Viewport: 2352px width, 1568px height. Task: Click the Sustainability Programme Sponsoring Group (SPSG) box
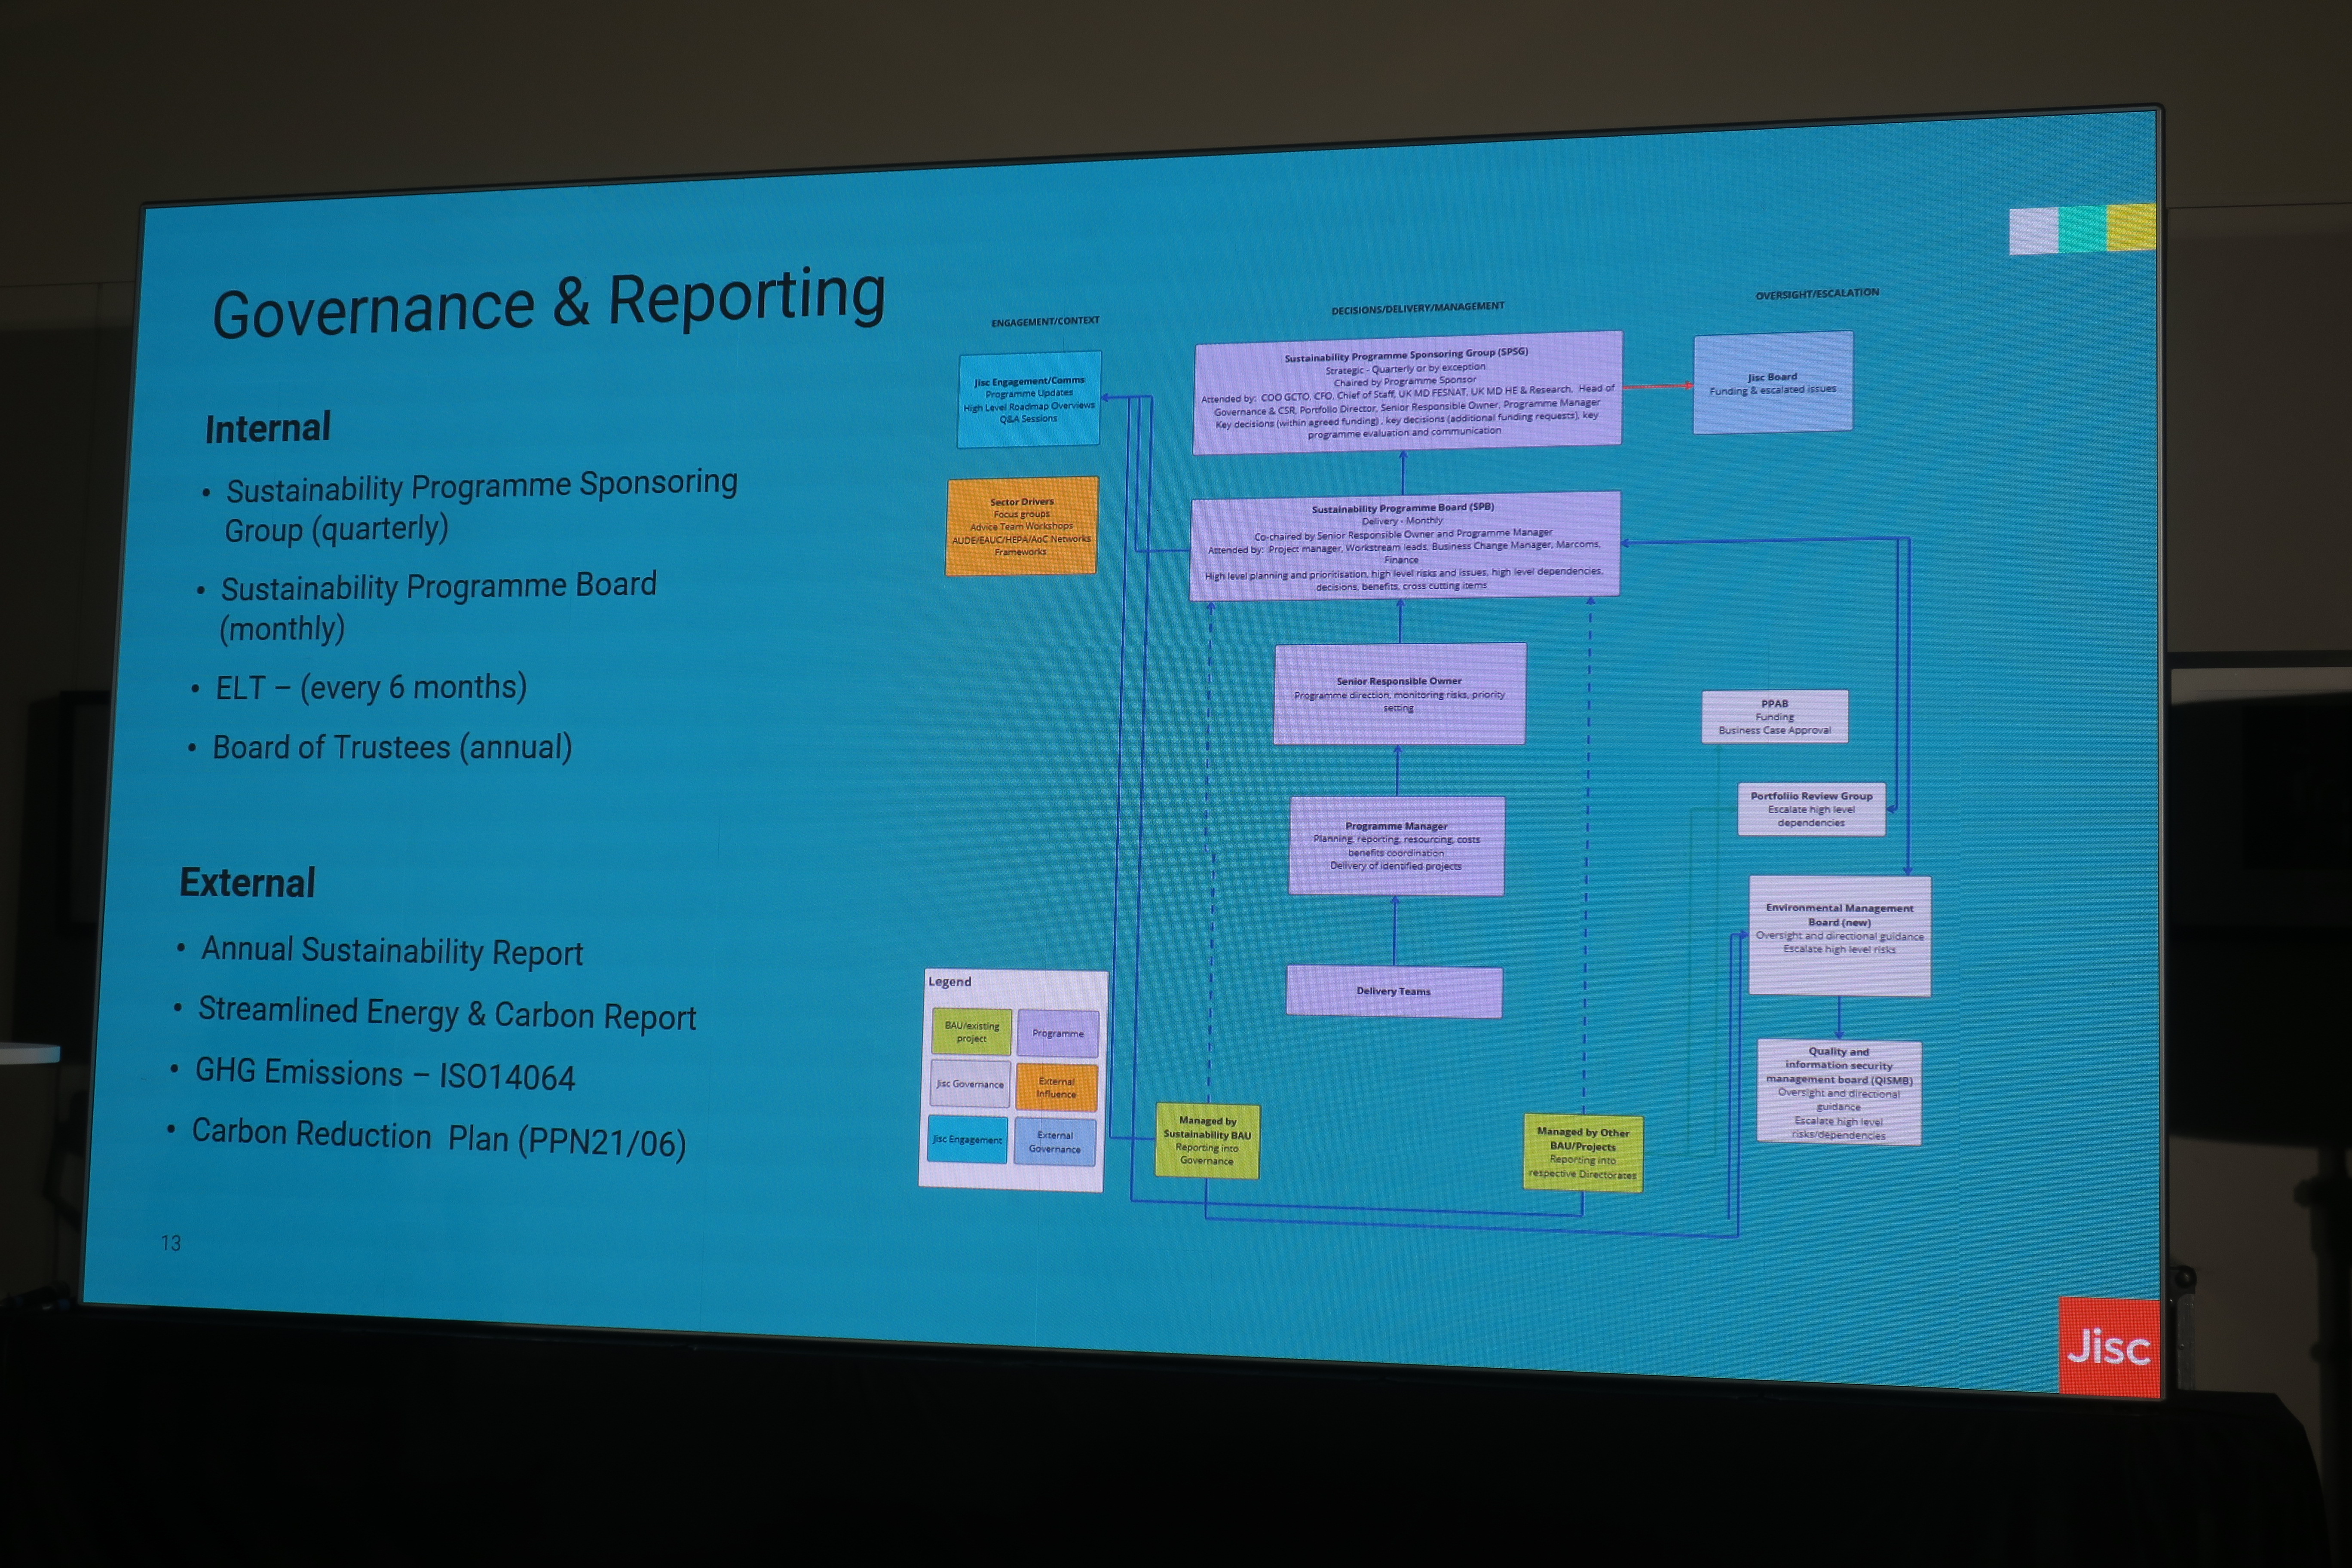coord(1407,393)
